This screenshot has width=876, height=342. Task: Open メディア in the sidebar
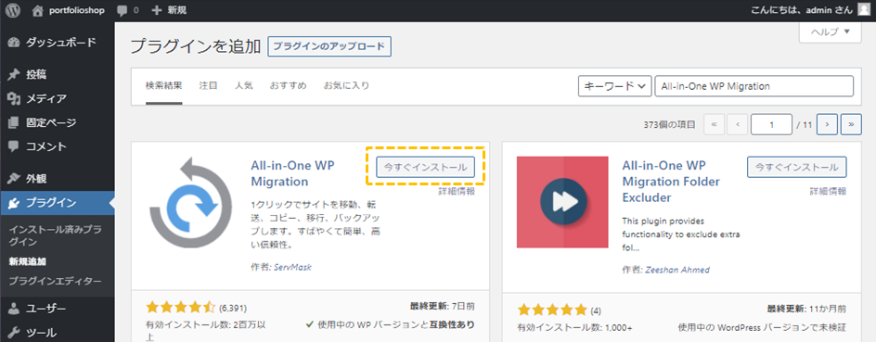point(57,99)
